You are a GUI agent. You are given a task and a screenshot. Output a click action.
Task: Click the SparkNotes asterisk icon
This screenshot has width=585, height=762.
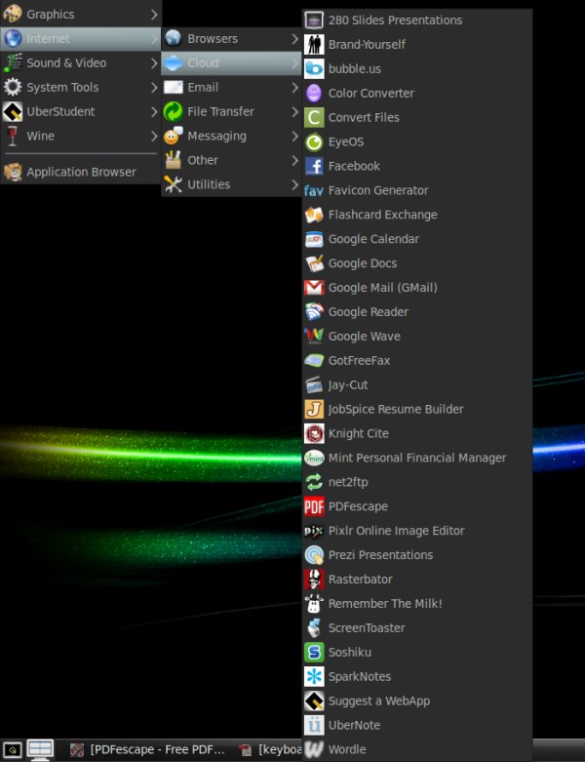(x=314, y=676)
